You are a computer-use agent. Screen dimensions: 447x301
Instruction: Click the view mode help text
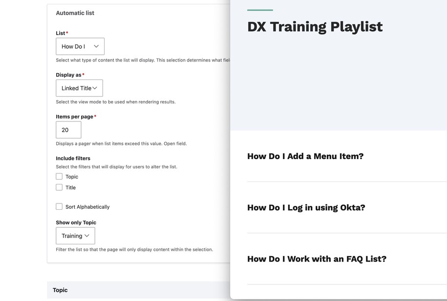click(x=115, y=102)
